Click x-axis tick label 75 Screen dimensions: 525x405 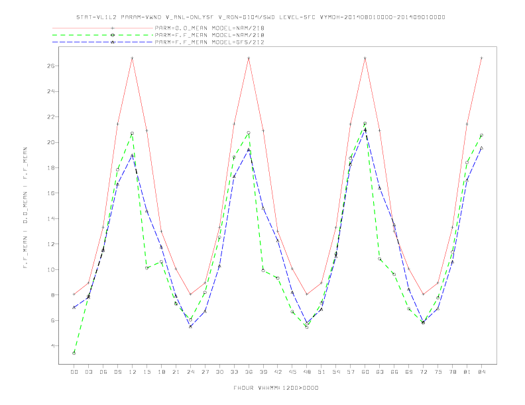[438, 372]
